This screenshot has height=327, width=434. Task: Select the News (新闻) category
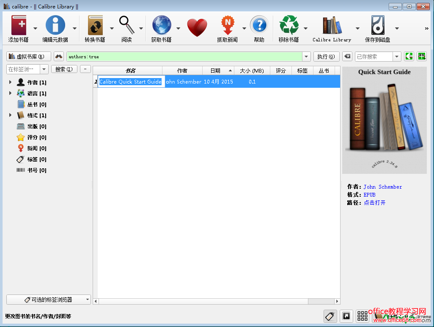coord(32,148)
